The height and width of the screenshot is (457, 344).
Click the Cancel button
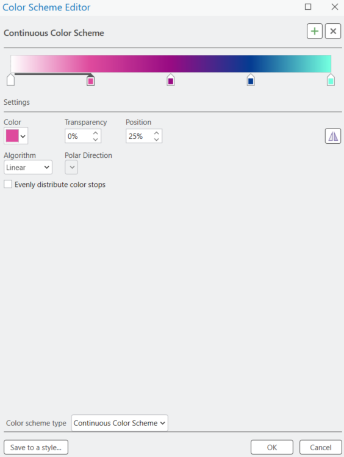point(321,447)
